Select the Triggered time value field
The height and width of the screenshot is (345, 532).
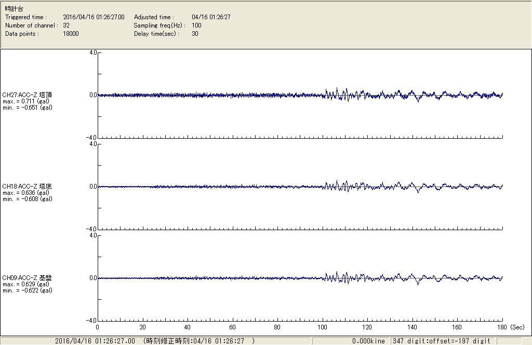click(x=97, y=17)
